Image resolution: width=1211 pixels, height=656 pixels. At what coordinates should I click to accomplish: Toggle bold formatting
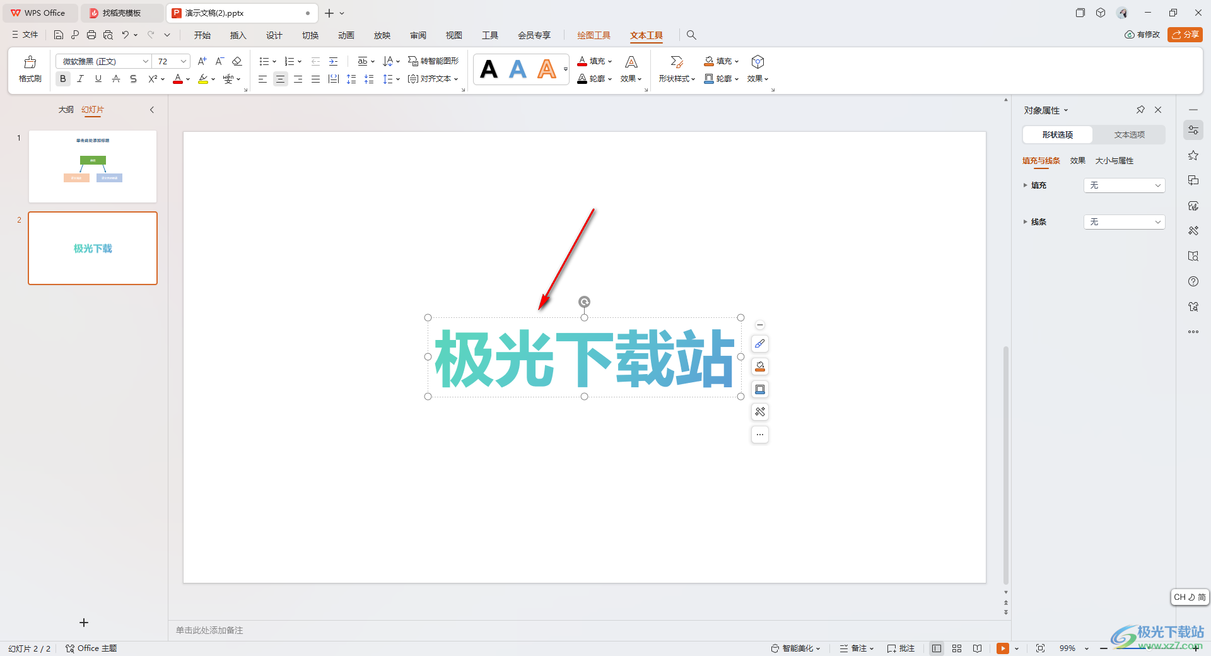[x=62, y=79]
